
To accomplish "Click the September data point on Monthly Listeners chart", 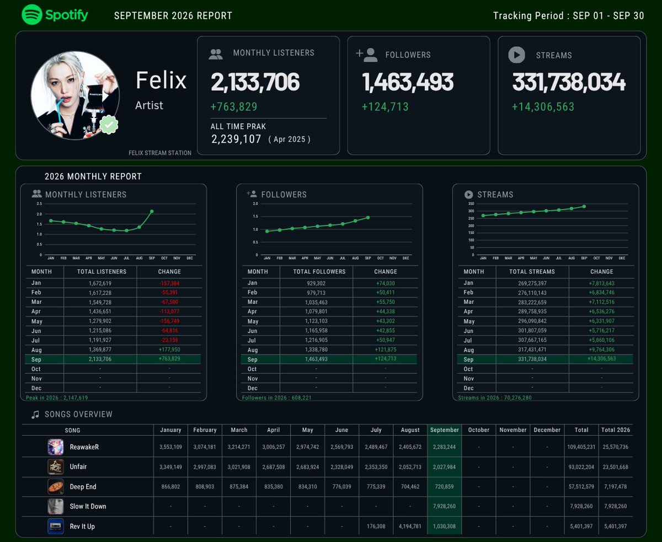I will click(x=152, y=211).
